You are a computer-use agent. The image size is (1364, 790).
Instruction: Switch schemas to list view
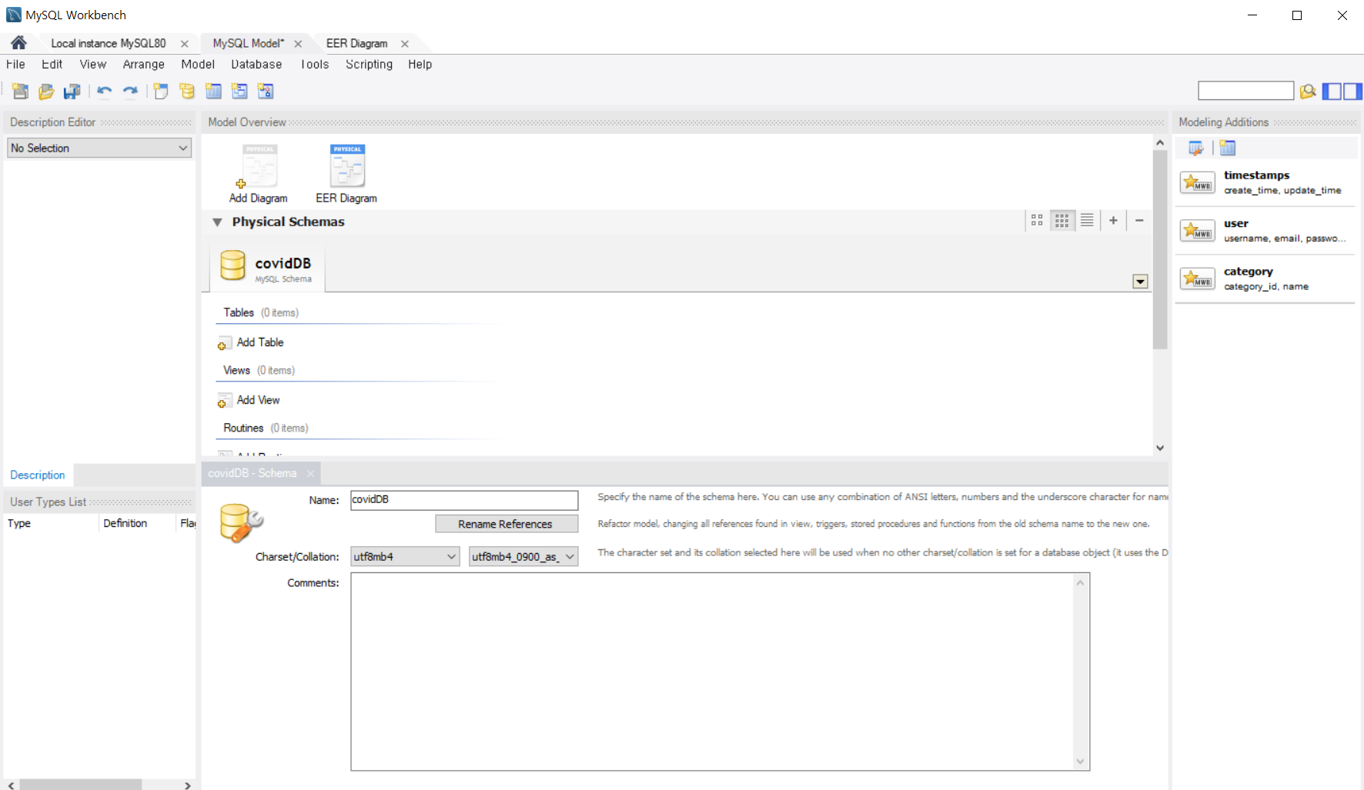click(1087, 221)
